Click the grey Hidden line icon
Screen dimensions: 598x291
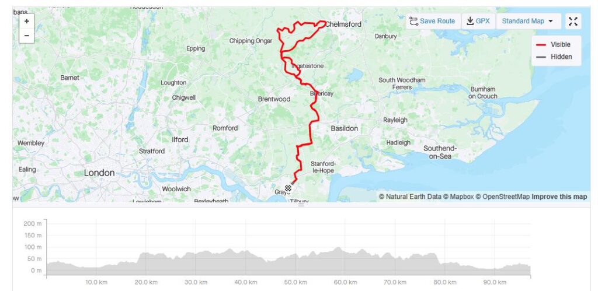[x=541, y=57]
